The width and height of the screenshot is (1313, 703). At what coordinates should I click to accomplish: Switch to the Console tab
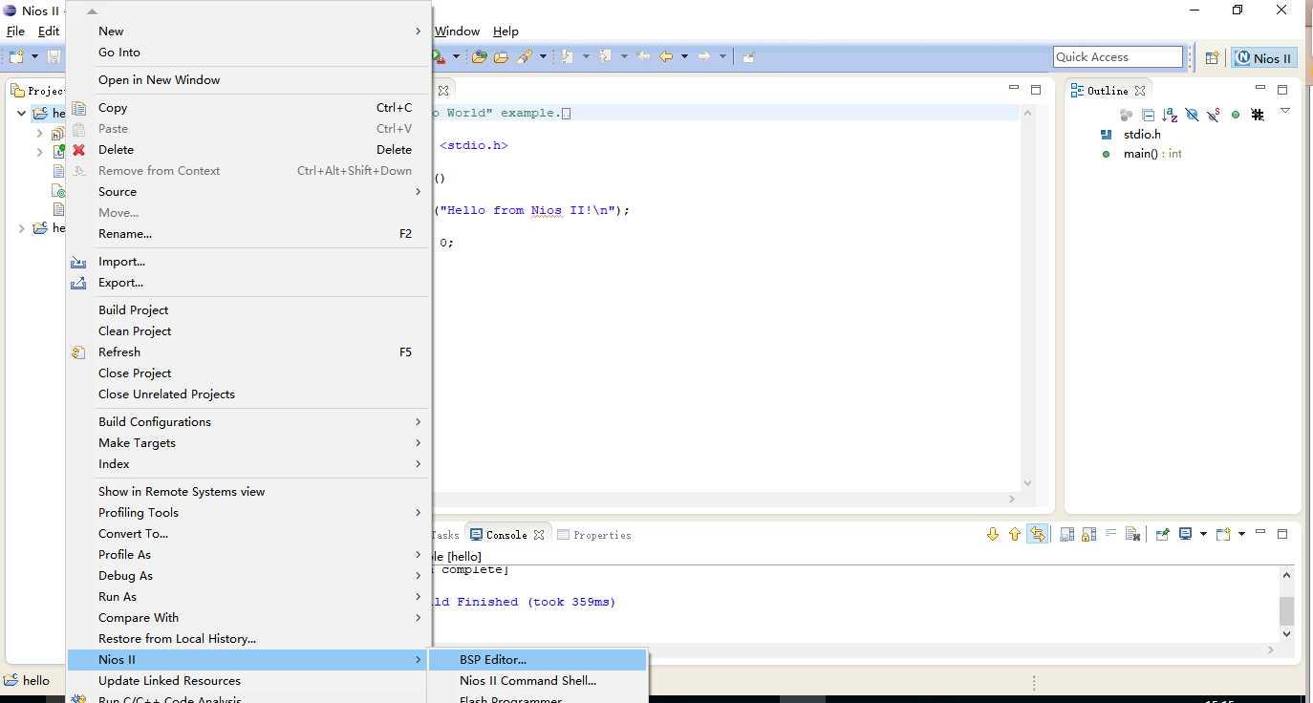[506, 535]
